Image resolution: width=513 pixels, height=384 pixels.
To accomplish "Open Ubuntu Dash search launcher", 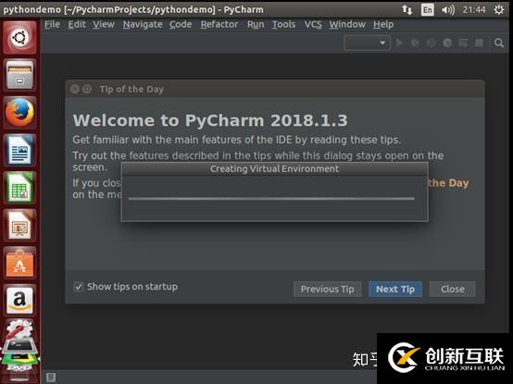I will [19, 38].
